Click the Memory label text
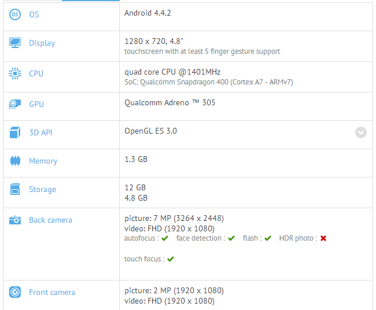 43,161
